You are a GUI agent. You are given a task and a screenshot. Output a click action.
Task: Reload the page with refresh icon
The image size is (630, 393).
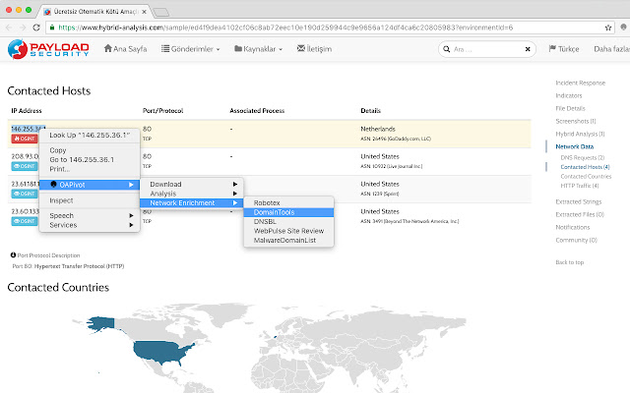pos(46,28)
